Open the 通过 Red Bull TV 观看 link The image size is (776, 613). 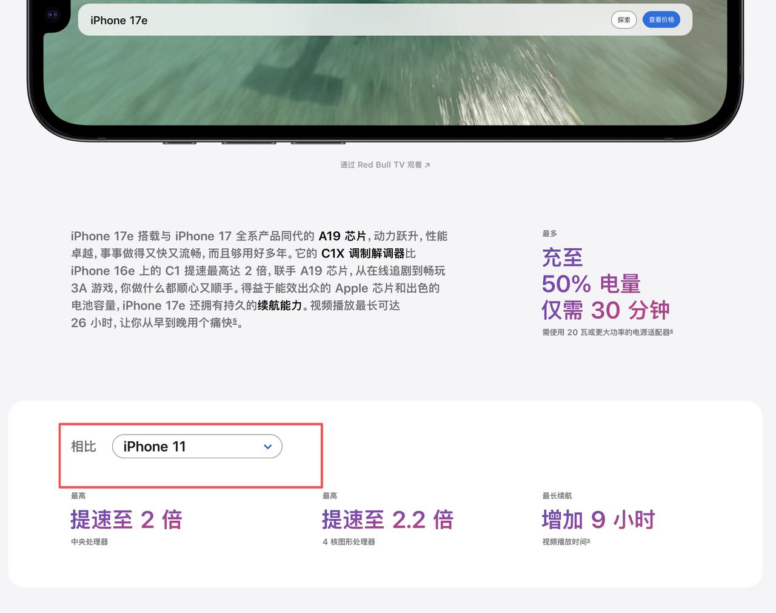[385, 164]
